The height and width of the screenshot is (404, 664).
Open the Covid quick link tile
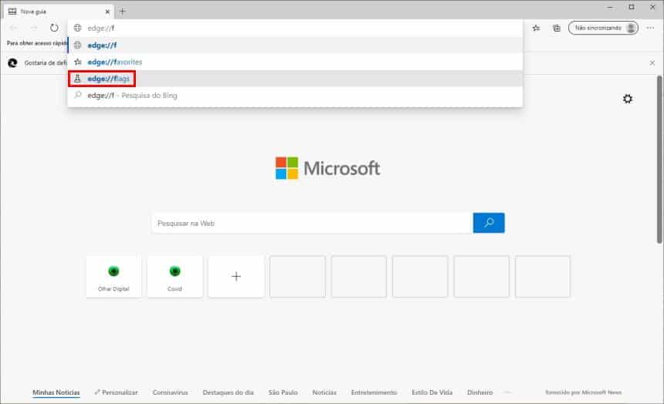[175, 276]
